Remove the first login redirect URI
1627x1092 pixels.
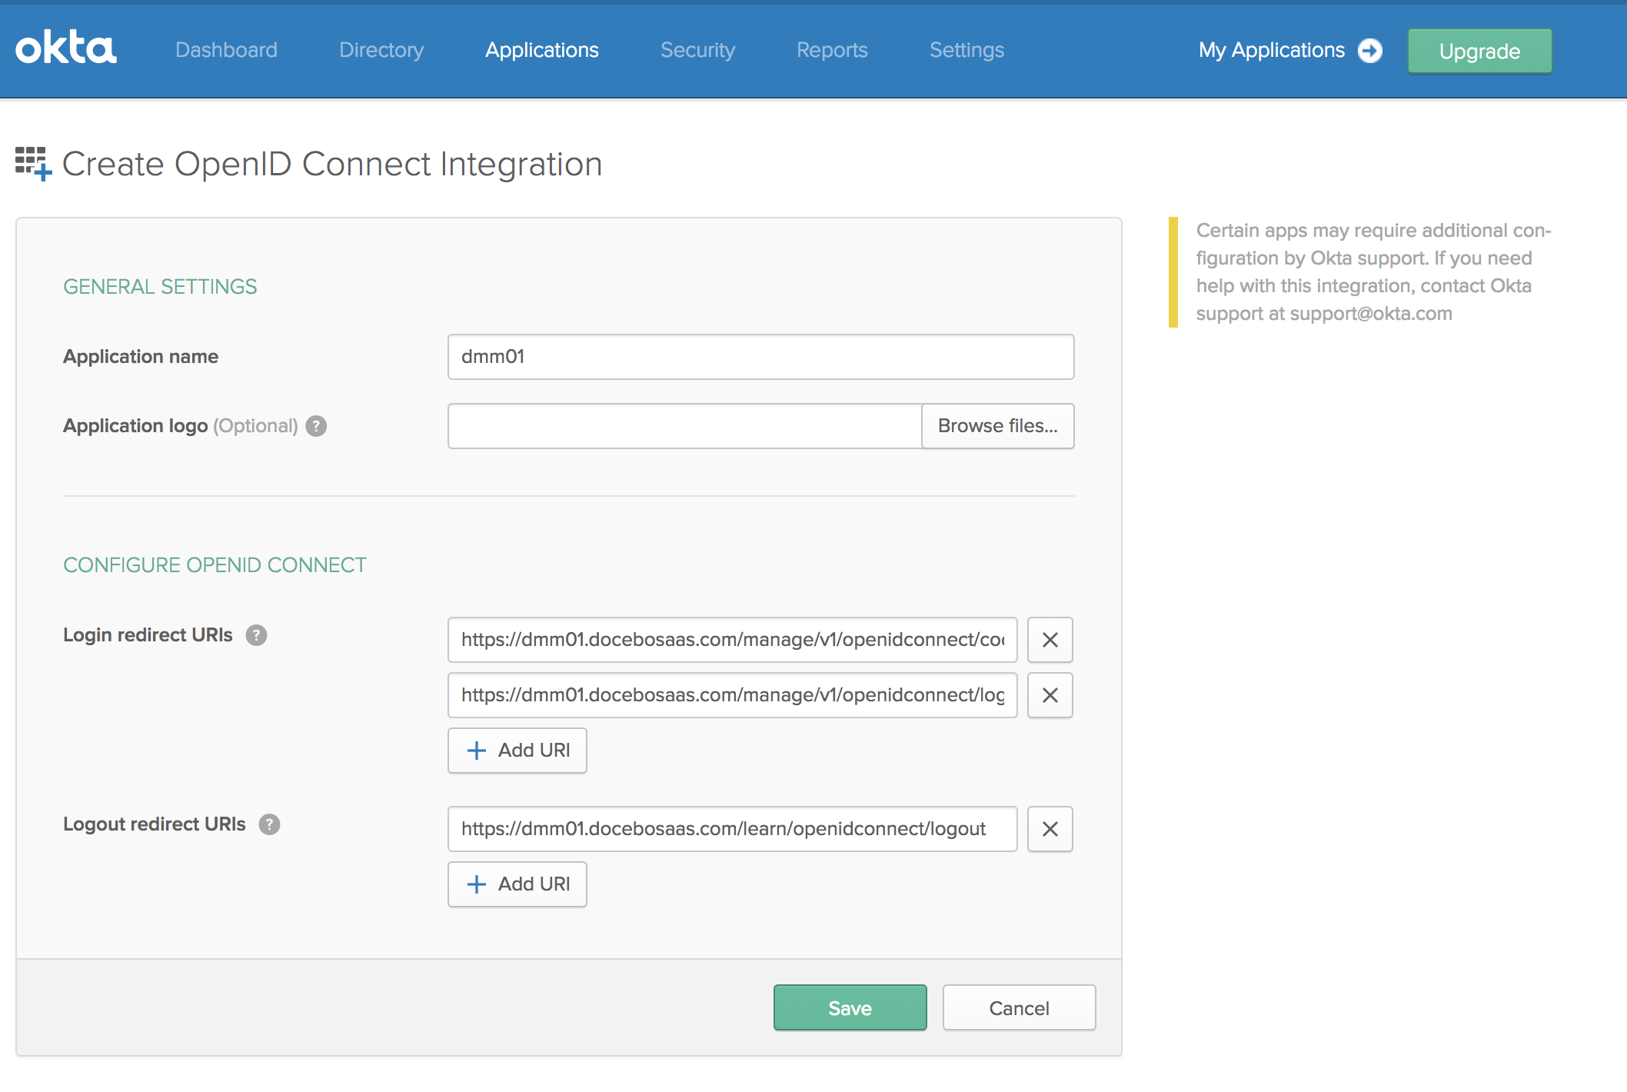[x=1050, y=640]
